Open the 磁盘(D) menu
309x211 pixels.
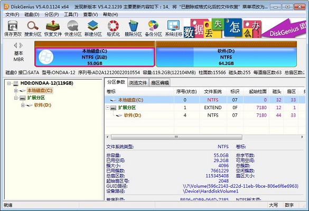pos(32,15)
